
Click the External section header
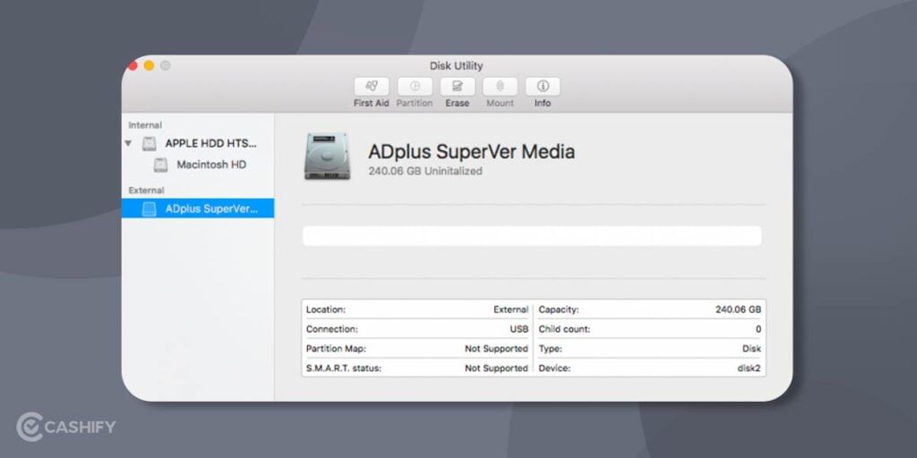point(146,190)
